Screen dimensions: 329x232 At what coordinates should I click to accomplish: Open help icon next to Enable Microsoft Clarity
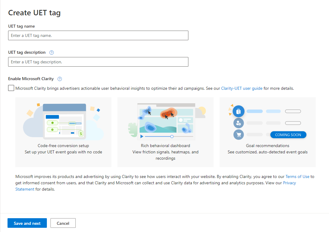click(x=60, y=79)
